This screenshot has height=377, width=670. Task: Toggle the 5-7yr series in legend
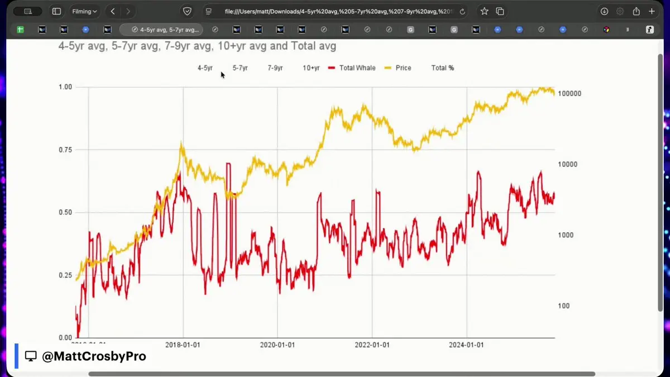(240, 68)
